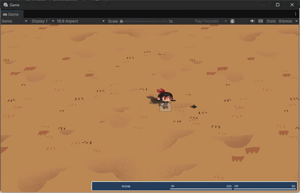Toggle the Stats overlay
Image resolution: width=300 pixels, height=193 pixels.
click(x=271, y=21)
